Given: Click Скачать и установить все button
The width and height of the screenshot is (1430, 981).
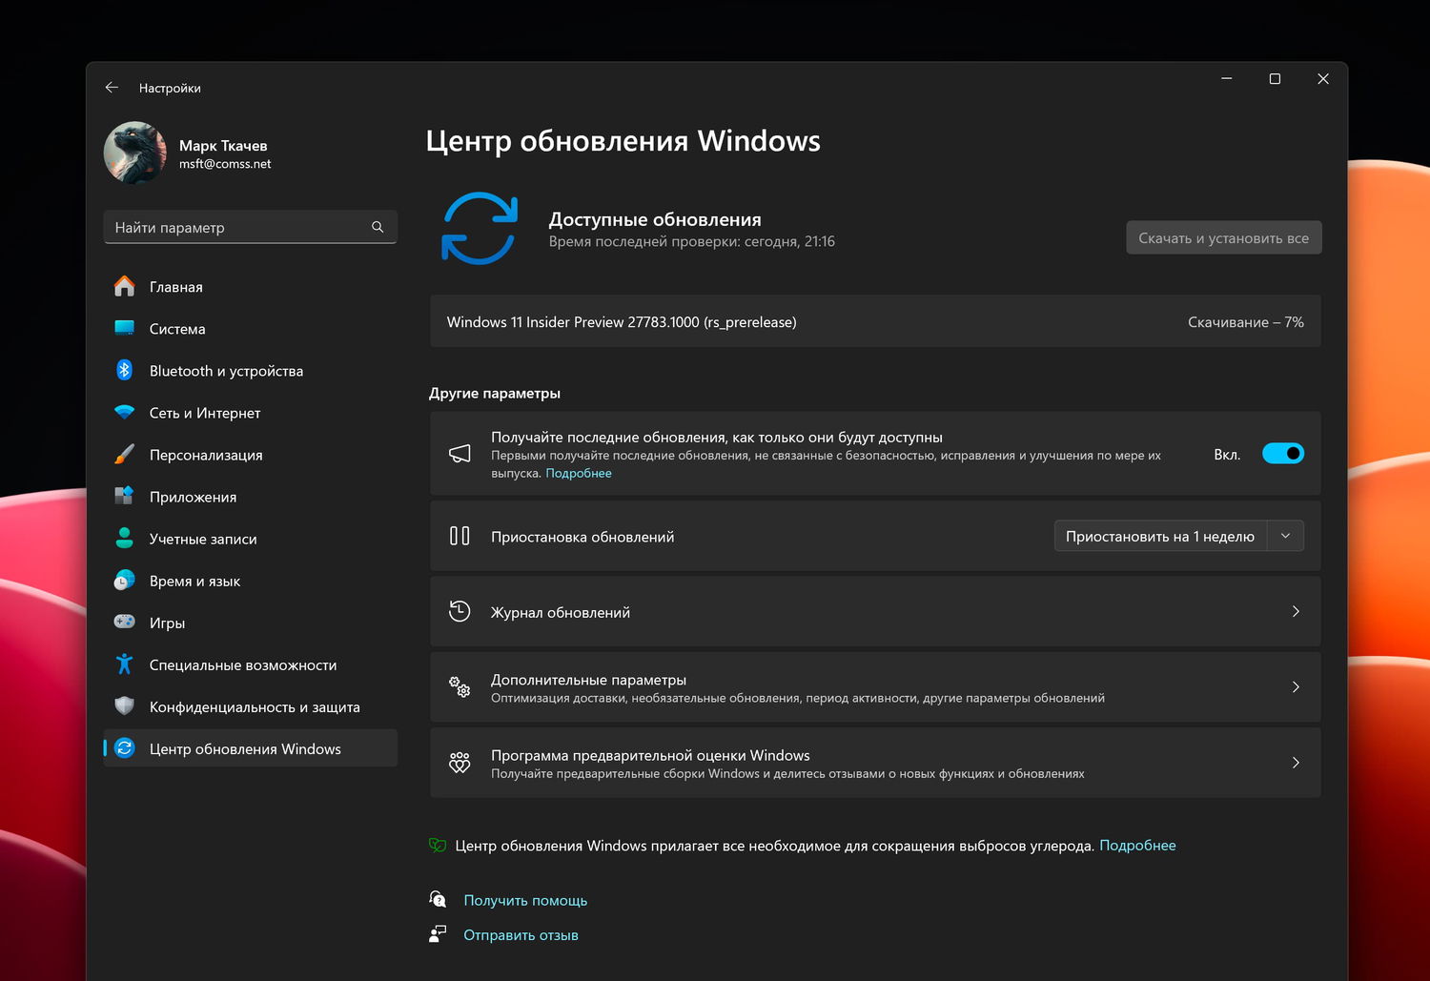Looking at the screenshot, I should [x=1223, y=236].
